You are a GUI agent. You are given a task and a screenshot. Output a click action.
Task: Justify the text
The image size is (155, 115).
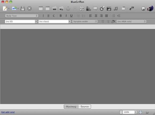pyautogui.click(x=107, y=16)
